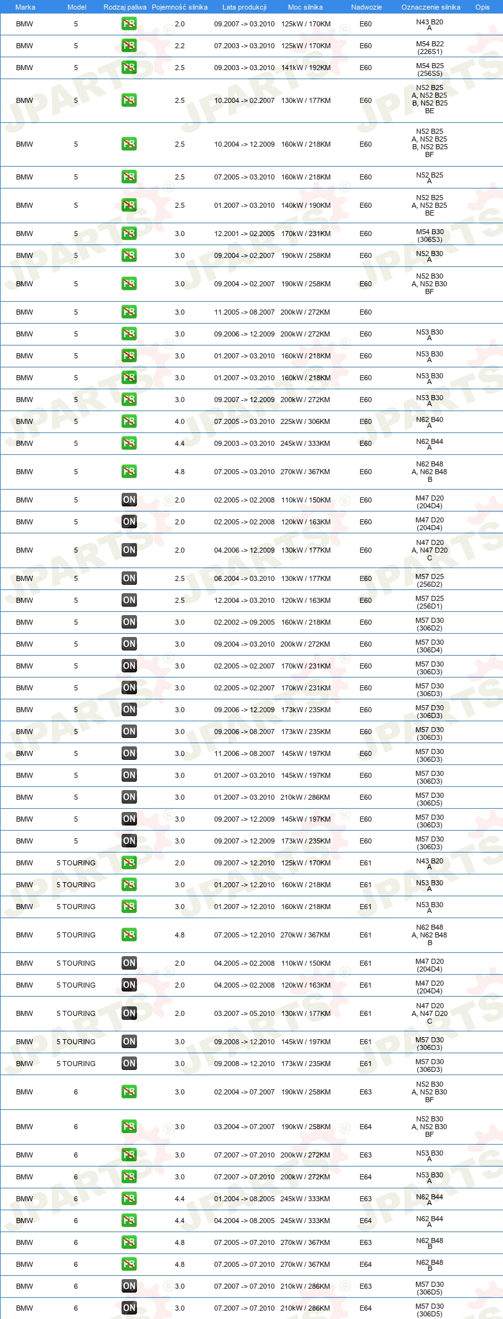The height and width of the screenshot is (1319, 503).
Task: Select date range 07.2003 -> 03.2010
Action: (x=244, y=46)
